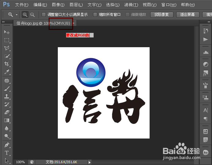This screenshot has height=165, width=212.
Task: Open the 视图(V) menu
Action: click(150, 5)
